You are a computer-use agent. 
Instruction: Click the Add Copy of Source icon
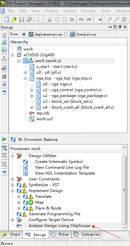[x=4, y=50]
